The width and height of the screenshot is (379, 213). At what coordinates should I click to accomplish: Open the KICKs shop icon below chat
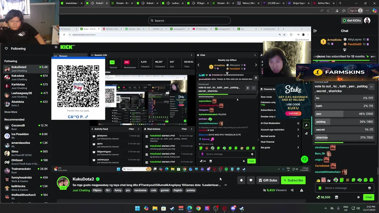[x=336, y=197]
